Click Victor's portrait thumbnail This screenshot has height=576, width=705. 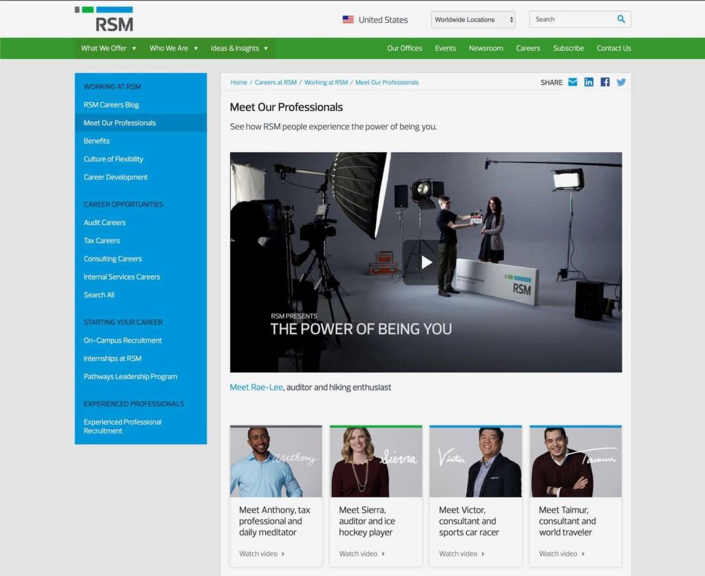[x=476, y=462]
